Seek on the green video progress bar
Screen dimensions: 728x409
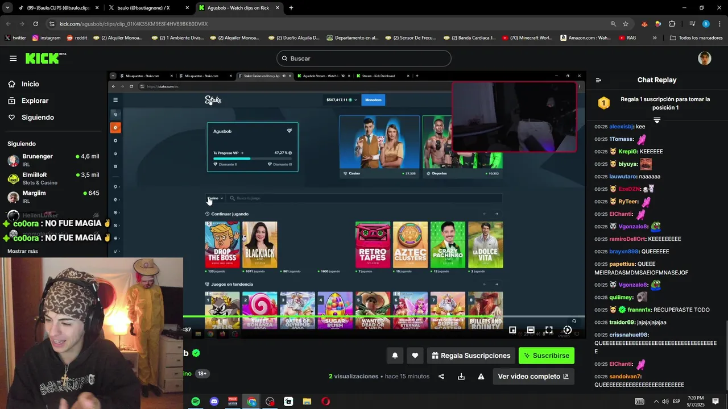[384, 316]
